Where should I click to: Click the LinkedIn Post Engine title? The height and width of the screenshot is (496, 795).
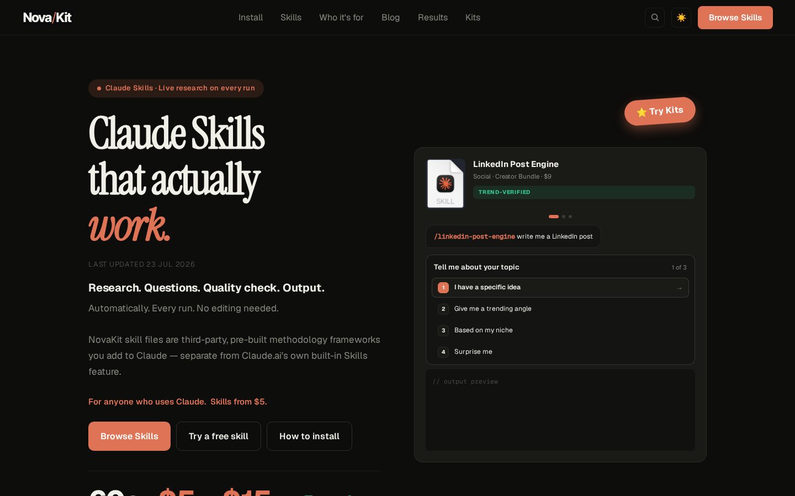pos(516,164)
